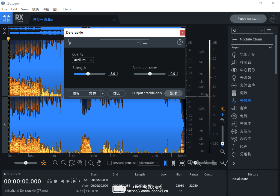This screenshot has width=280, height=196.
Task: Collapse the waveform overview panel
Action: pos(5,31)
